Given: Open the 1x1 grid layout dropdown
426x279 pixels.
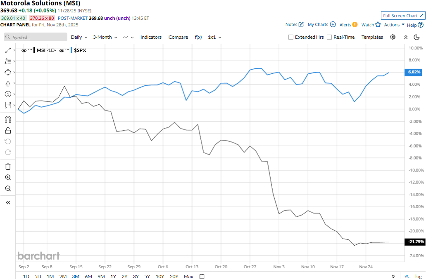Looking at the screenshot, I should (x=214, y=37).
